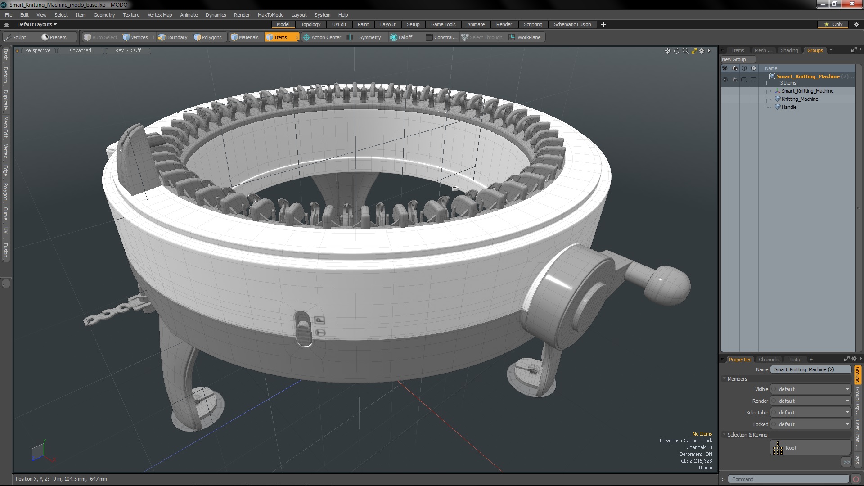Click the Advanced viewport shading button
The height and width of the screenshot is (486, 864).
[x=80, y=50]
